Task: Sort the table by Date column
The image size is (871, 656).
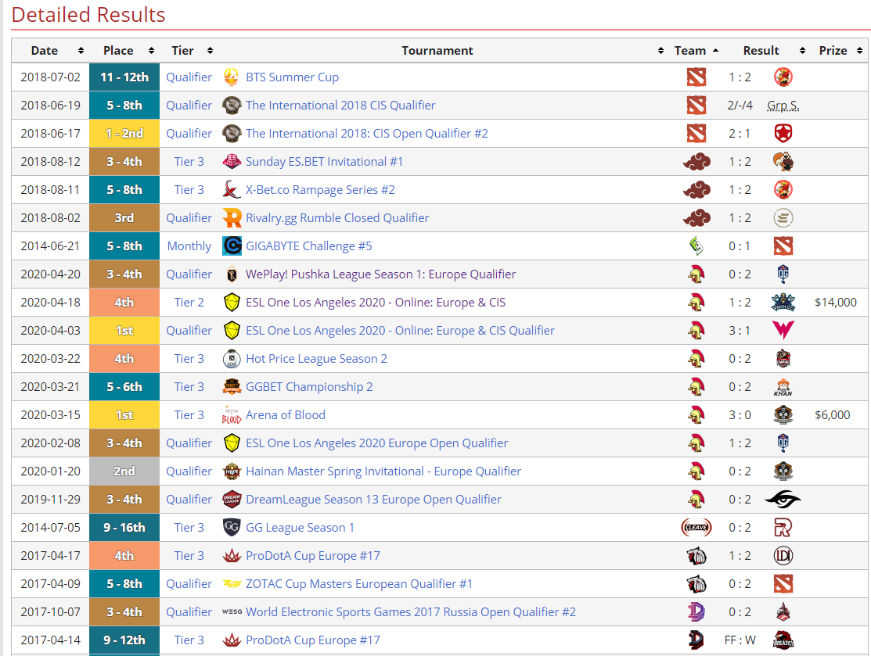Action: (x=45, y=51)
